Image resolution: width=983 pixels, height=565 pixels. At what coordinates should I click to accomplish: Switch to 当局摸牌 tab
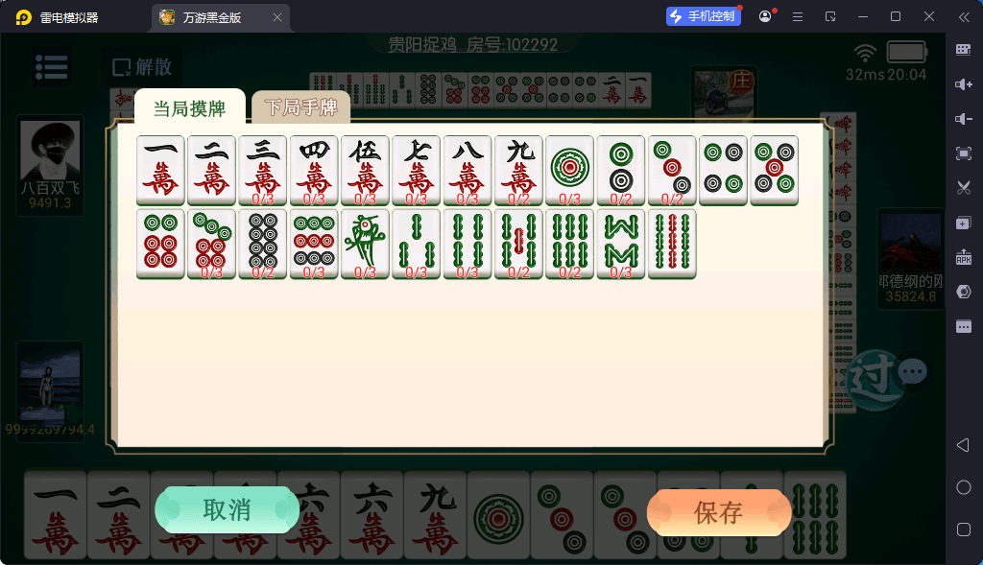(x=189, y=107)
